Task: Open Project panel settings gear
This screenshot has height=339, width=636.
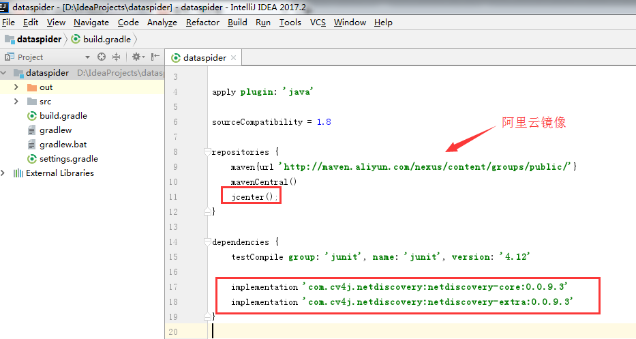Action: (138, 57)
